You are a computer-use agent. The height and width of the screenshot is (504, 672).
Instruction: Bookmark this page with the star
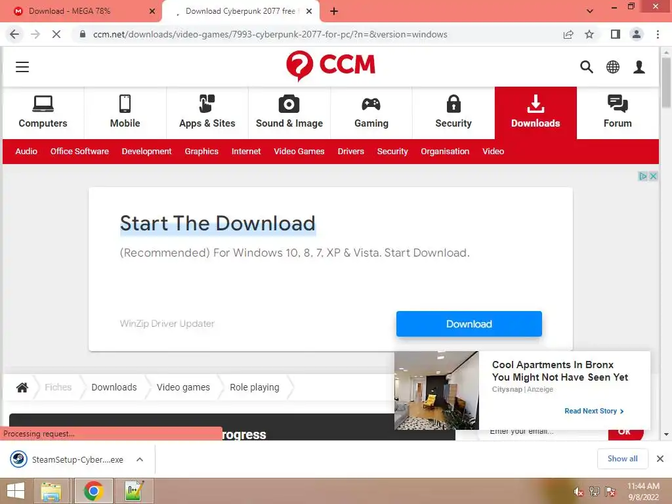click(590, 34)
